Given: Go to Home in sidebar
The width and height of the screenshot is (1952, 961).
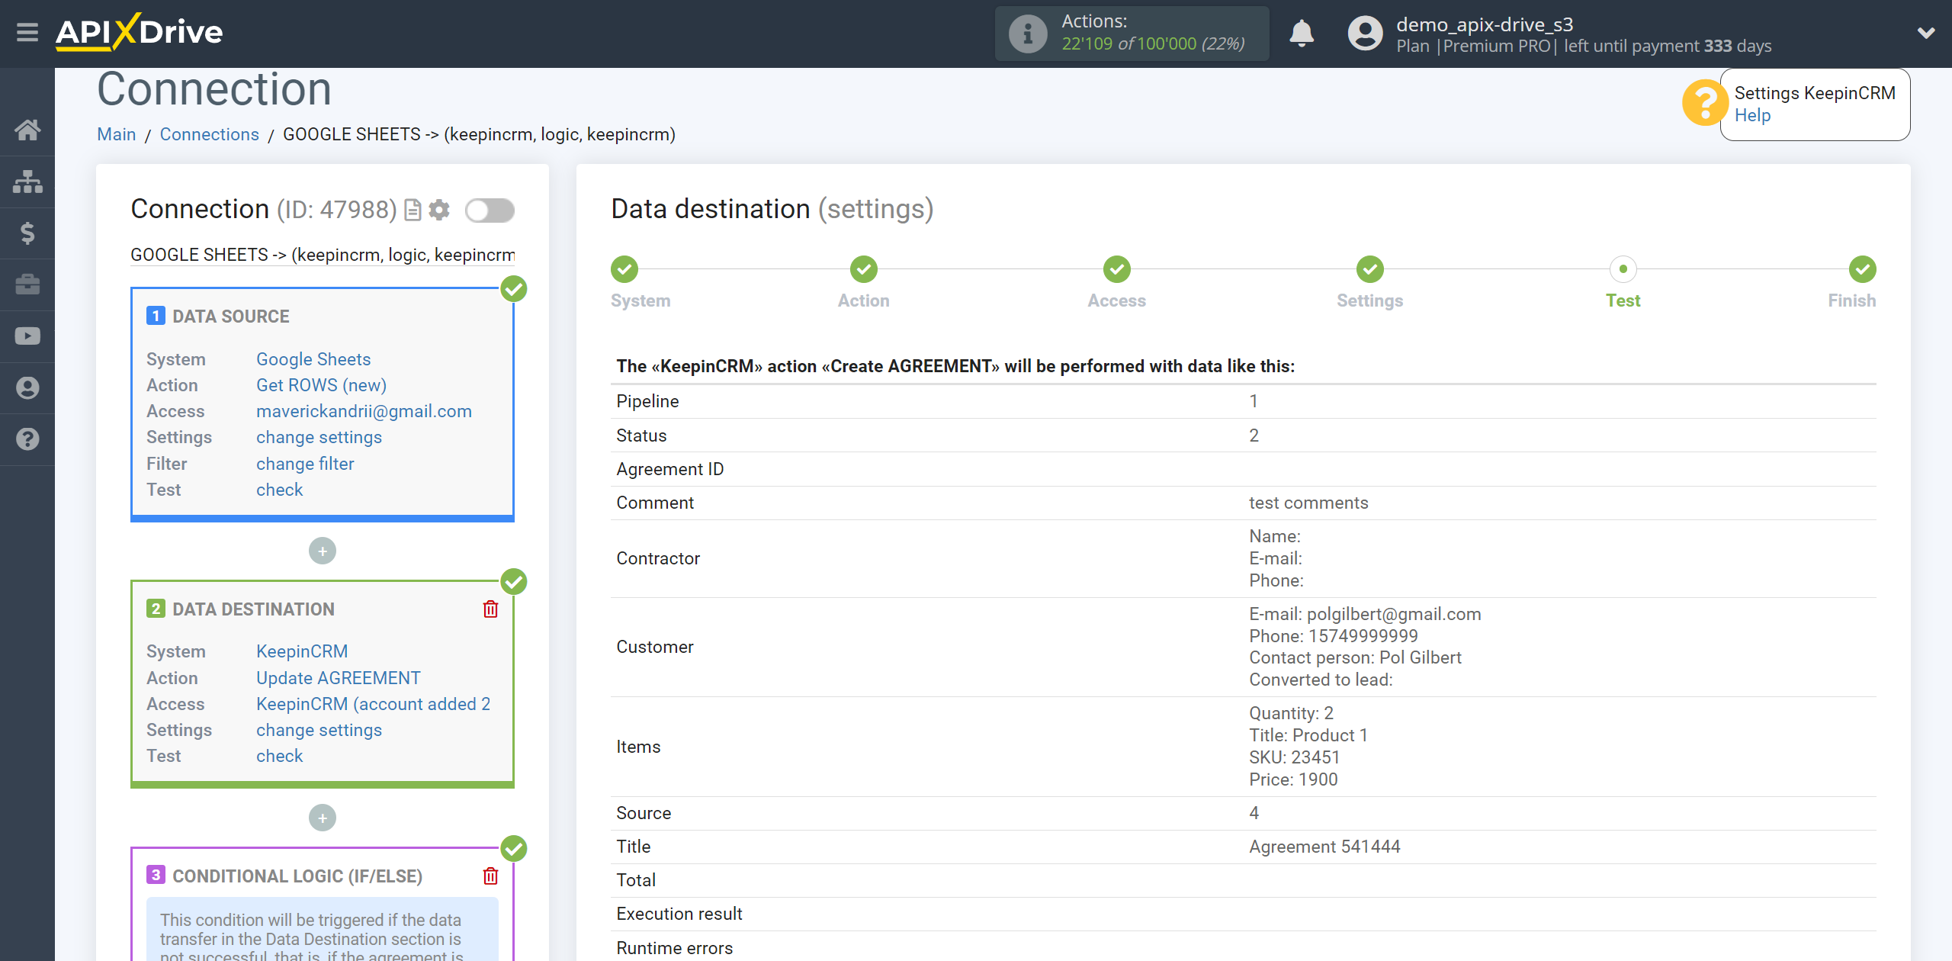Looking at the screenshot, I should tap(27, 130).
